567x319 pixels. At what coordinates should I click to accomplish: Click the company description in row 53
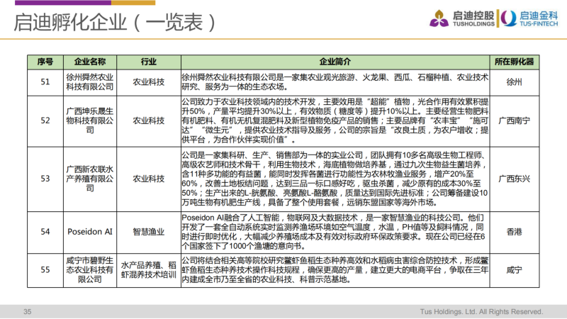(x=335, y=179)
